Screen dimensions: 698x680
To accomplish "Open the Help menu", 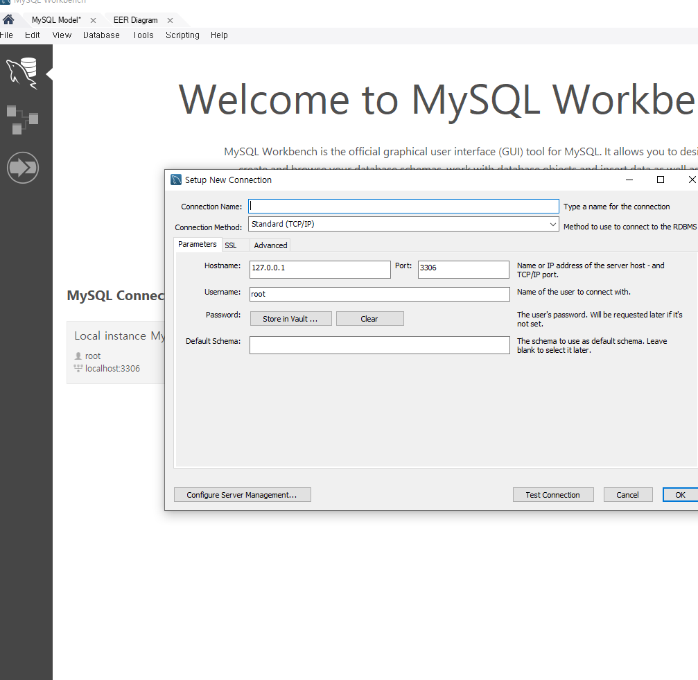I will (x=219, y=35).
